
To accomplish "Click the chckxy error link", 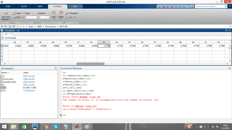I will tap(83, 97).
